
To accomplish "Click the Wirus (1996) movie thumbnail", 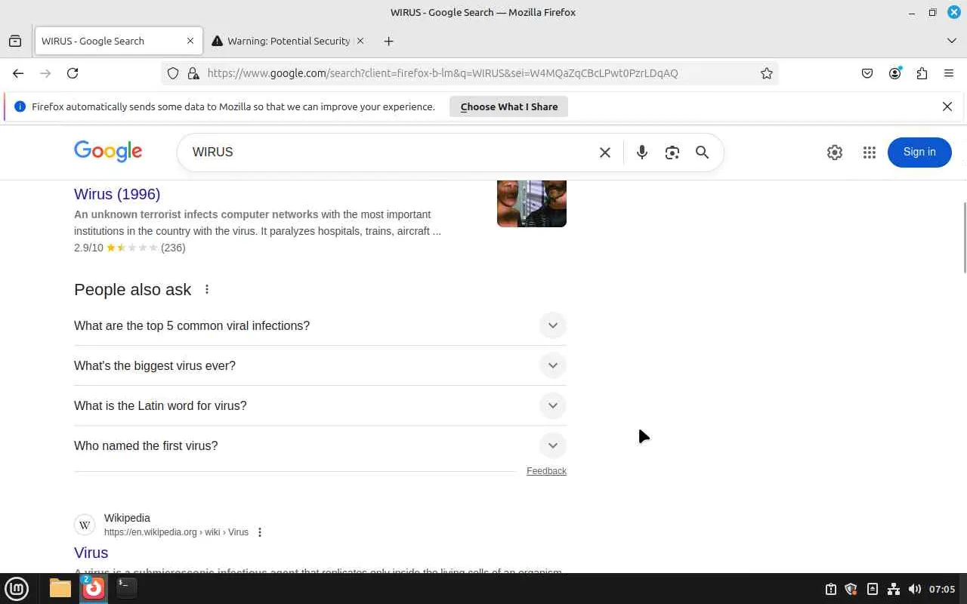I will pyautogui.click(x=532, y=204).
